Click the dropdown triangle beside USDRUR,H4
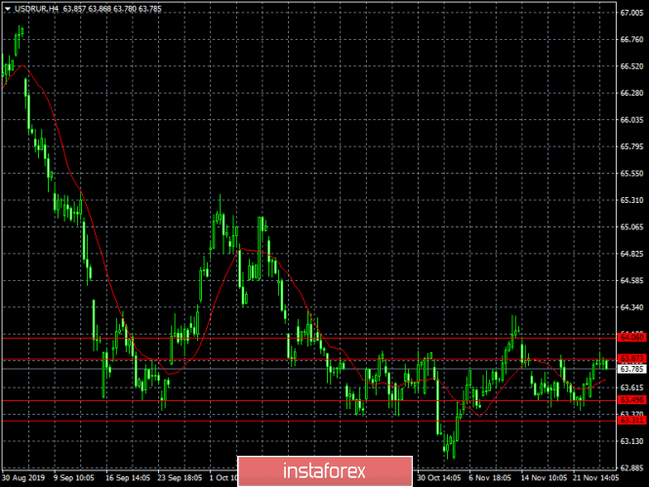 click(8, 9)
